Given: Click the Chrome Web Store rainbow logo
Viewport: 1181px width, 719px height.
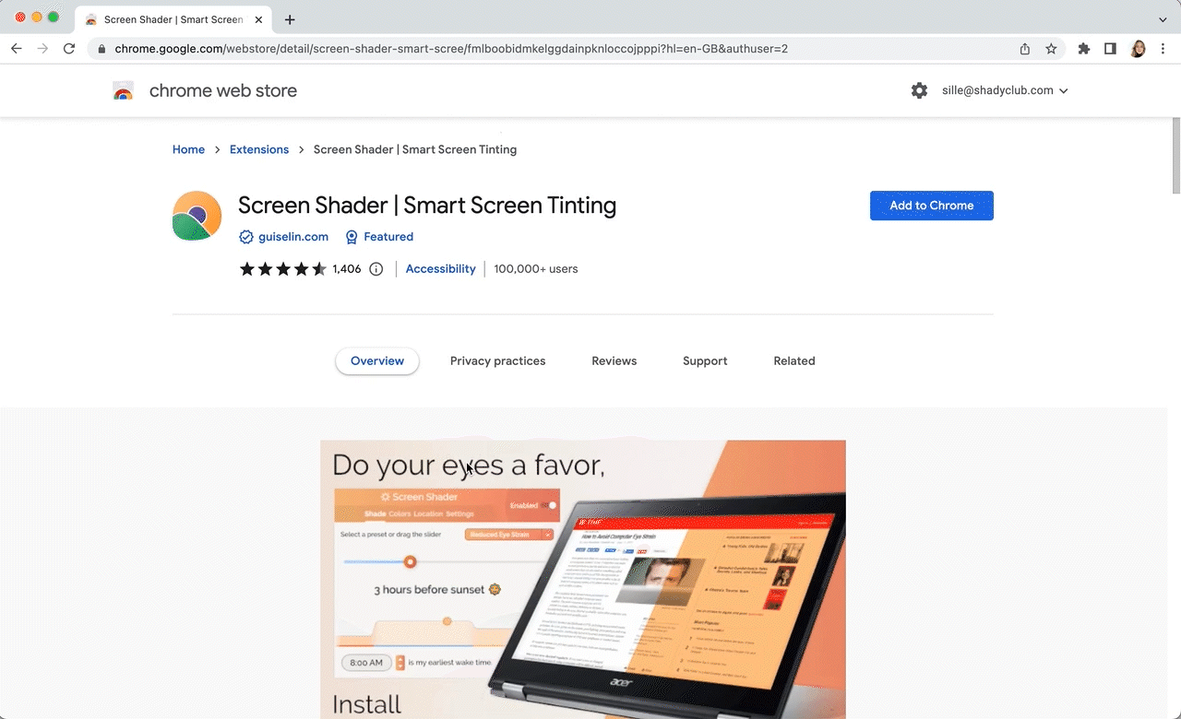Looking at the screenshot, I should [123, 90].
